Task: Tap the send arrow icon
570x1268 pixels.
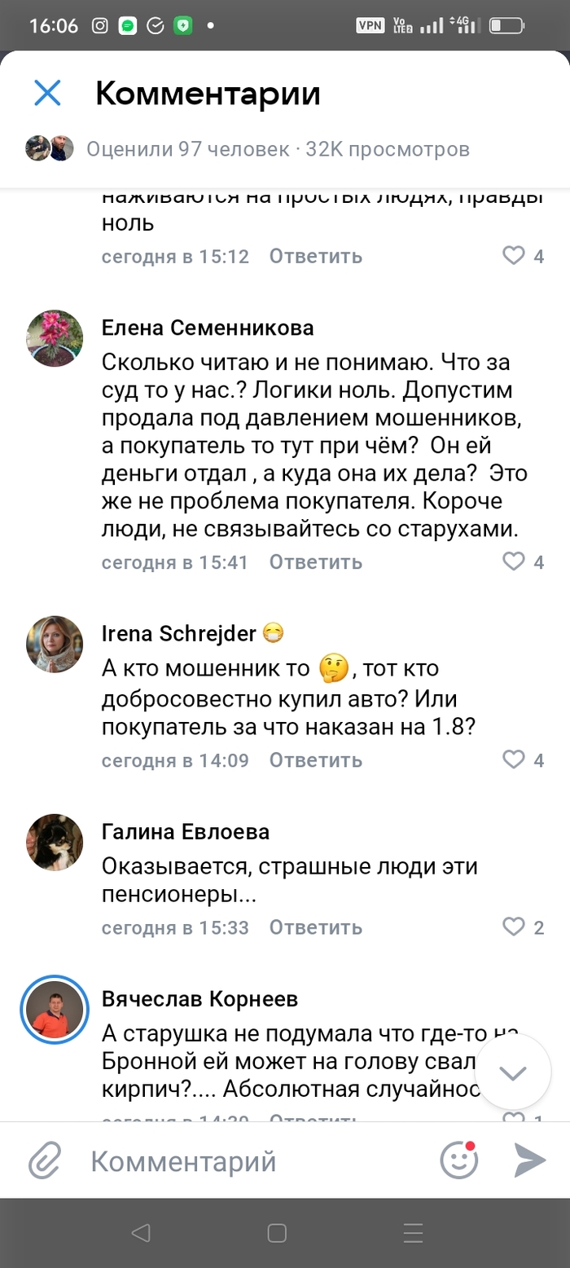Action: (x=529, y=1160)
